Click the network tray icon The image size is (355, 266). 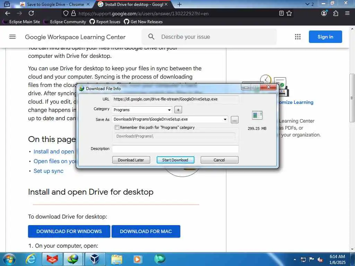303,260
